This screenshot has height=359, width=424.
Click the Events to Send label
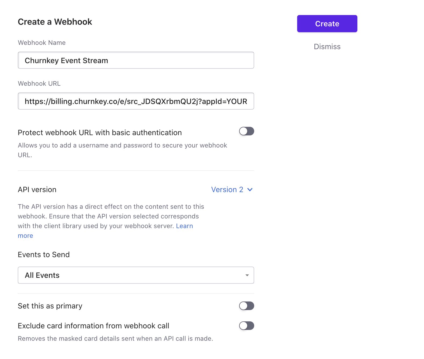click(x=44, y=255)
